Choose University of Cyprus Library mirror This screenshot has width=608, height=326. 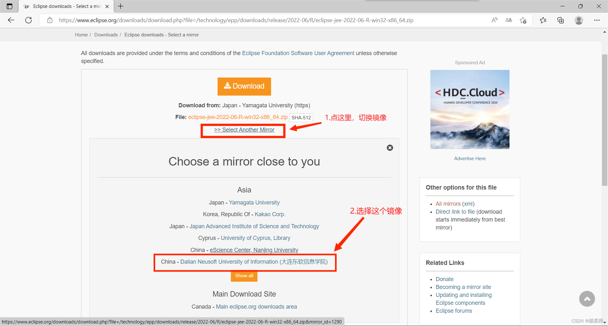(x=256, y=238)
